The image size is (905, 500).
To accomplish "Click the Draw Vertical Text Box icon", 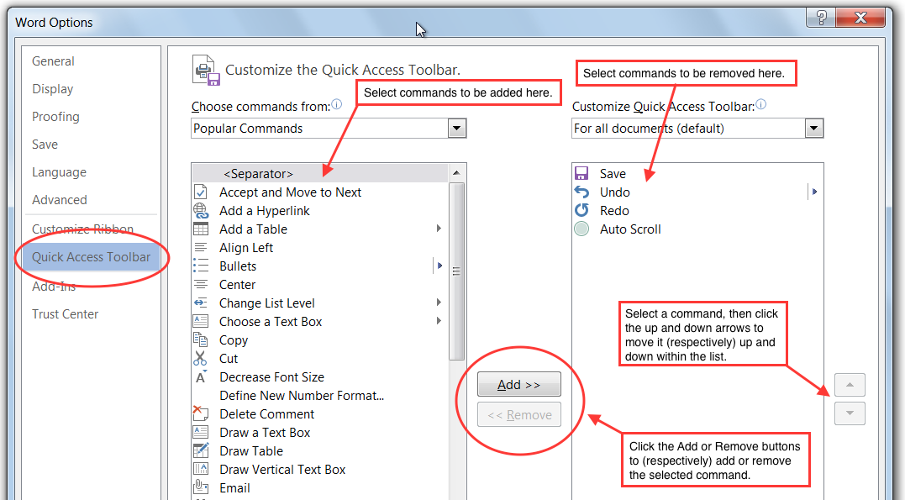I will (x=200, y=469).
